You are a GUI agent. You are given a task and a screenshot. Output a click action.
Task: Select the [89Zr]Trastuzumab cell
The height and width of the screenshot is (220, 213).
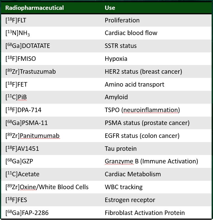coord(31,71)
